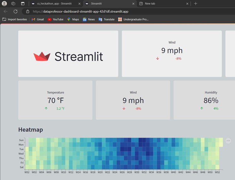
Task: Click the -8% delta in top Wind card
Action: 178,59
